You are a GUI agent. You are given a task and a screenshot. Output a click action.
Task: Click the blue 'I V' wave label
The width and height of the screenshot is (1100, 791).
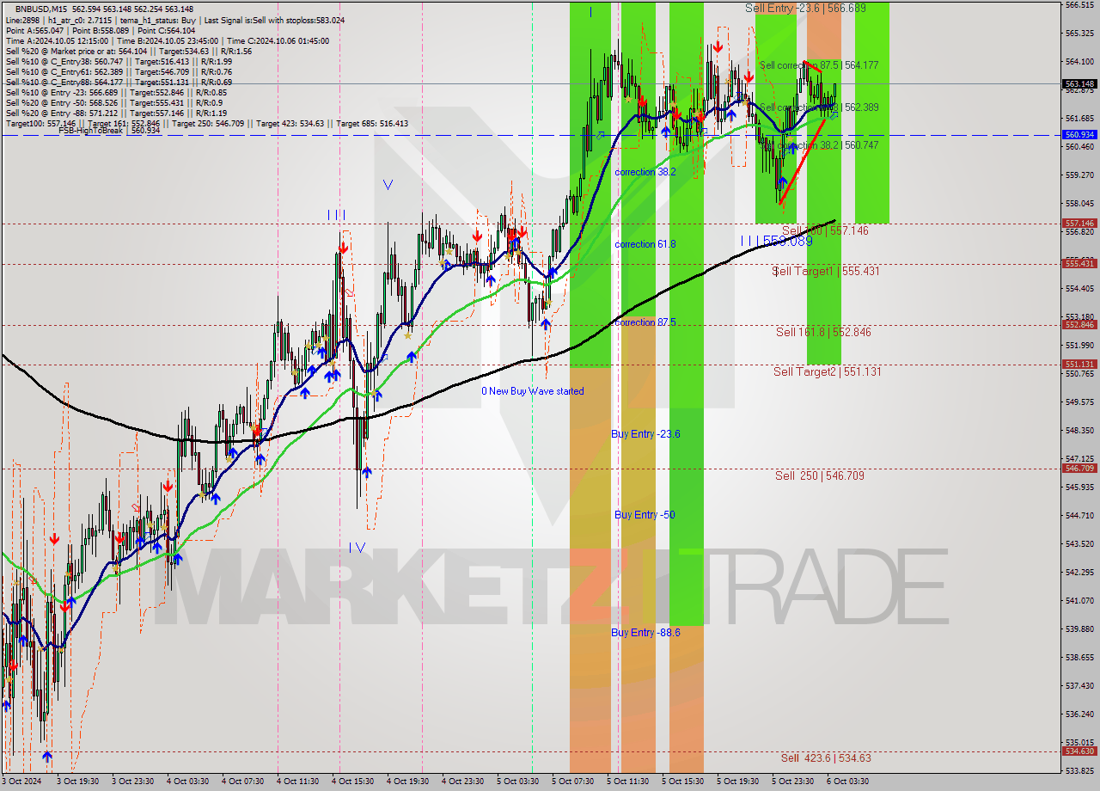pos(357,547)
